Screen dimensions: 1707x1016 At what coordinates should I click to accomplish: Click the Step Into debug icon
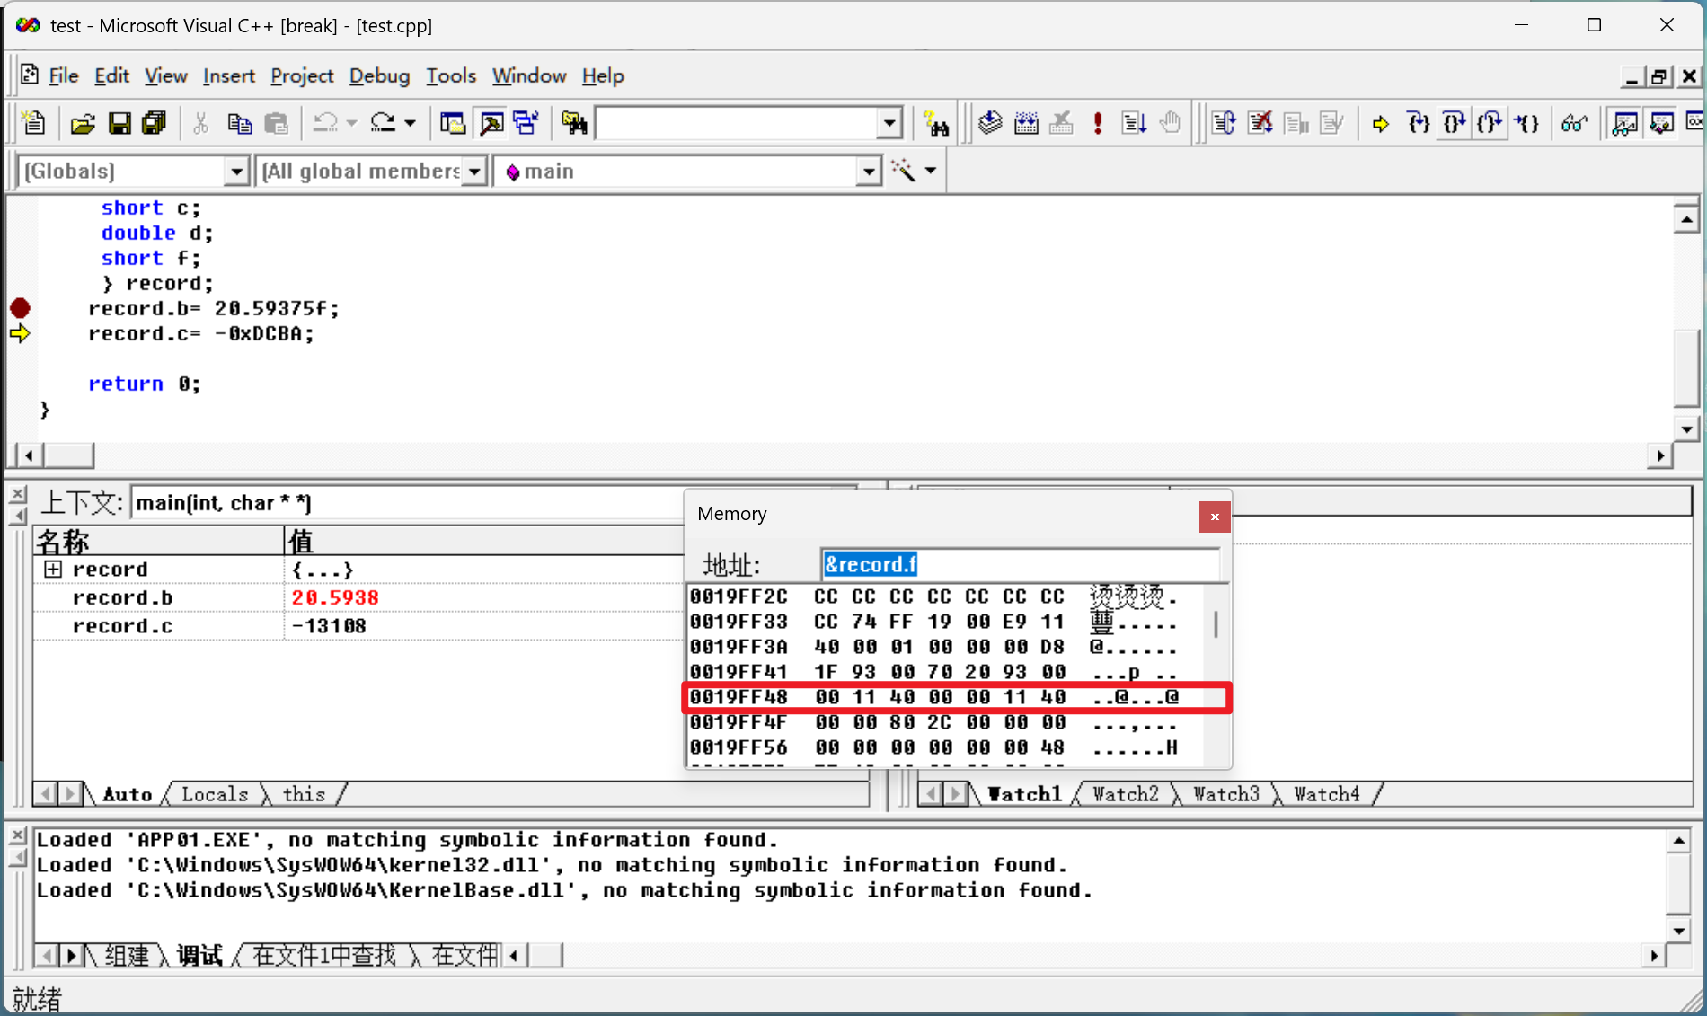[x=1419, y=124]
